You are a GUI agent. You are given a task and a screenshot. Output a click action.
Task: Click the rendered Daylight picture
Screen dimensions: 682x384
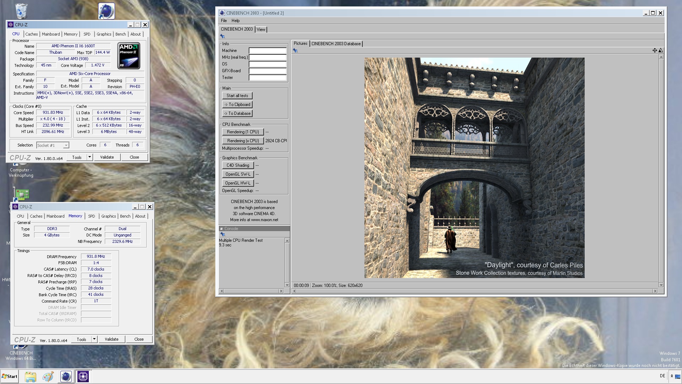474,168
